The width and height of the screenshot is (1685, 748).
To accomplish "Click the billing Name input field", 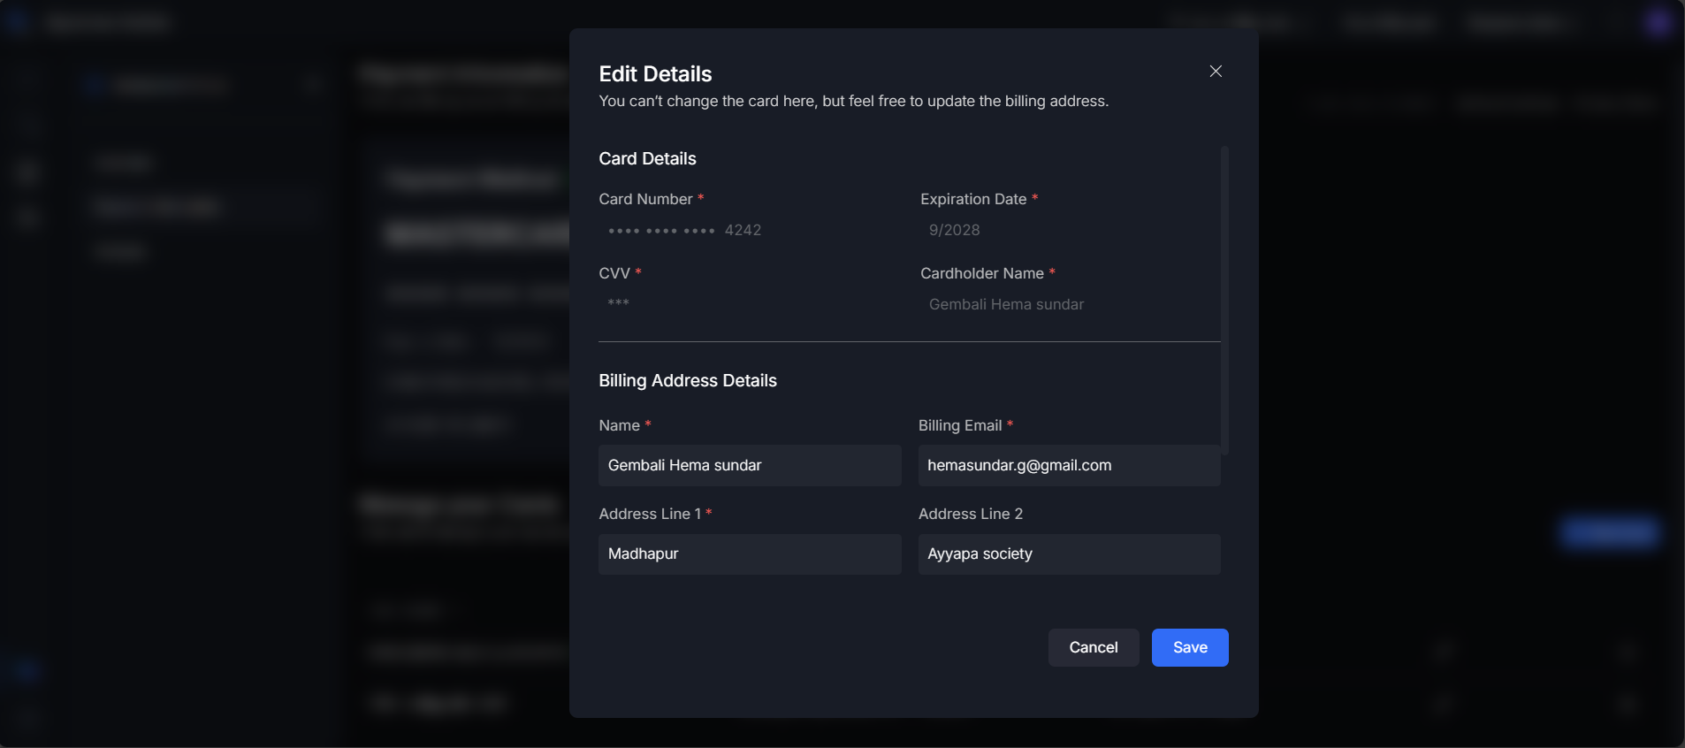I will pyautogui.click(x=749, y=465).
